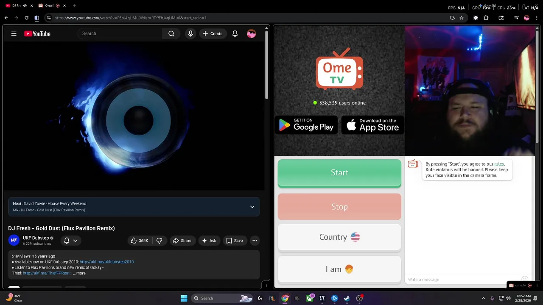Viewport: 543px width, 305px height.
Task: Open media controls icon in browser toolbar
Action: [516, 18]
